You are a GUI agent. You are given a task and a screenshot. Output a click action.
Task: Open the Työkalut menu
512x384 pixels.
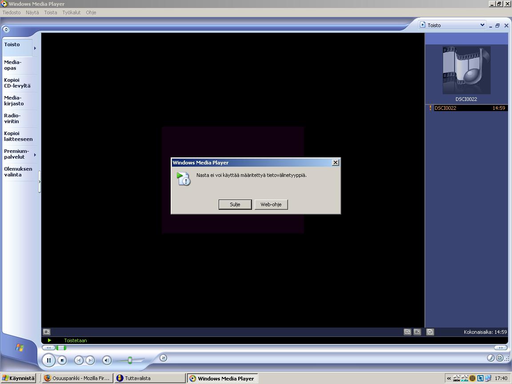pos(71,12)
